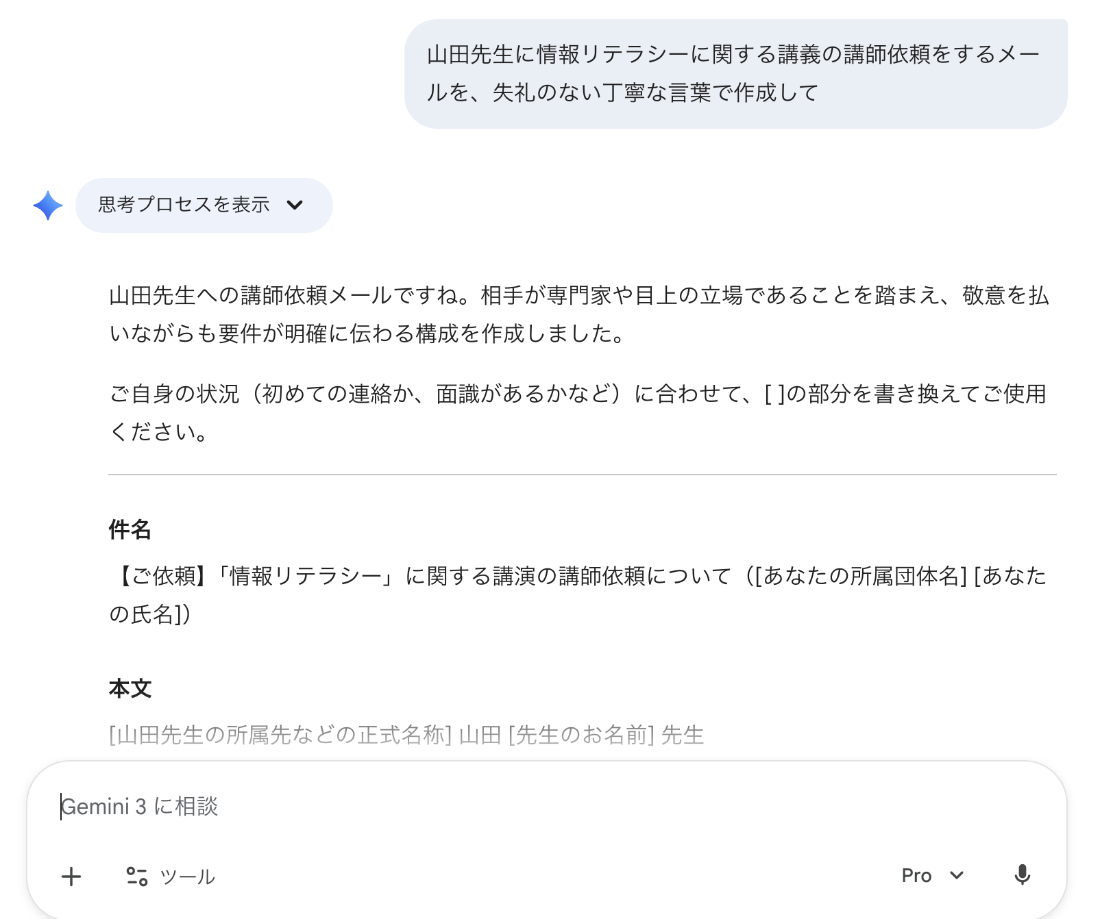Viewport: 1113px width, 919px height.
Task: Open the ツール menu label
Action: tap(187, 877)
